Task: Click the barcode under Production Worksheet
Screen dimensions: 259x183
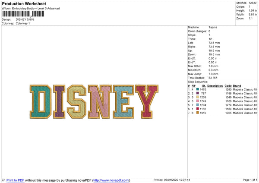Action: tap(23, 14)
